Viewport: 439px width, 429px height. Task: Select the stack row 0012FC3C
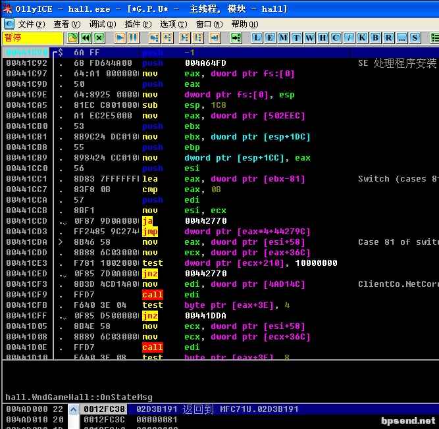coord(259,420)
